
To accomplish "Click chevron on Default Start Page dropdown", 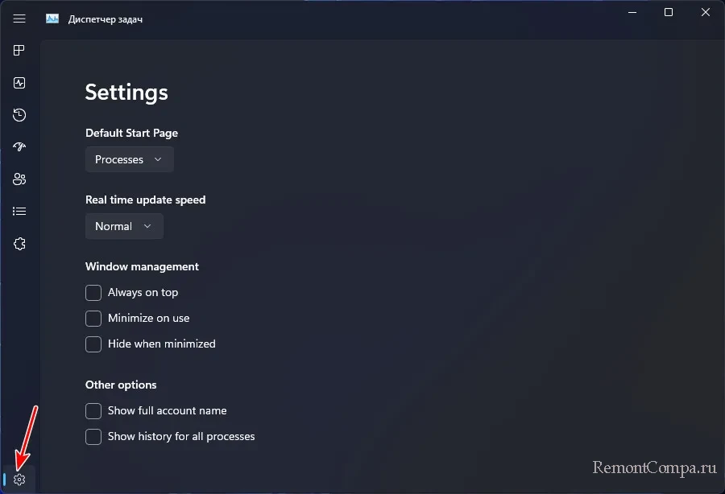I will 158,159.
